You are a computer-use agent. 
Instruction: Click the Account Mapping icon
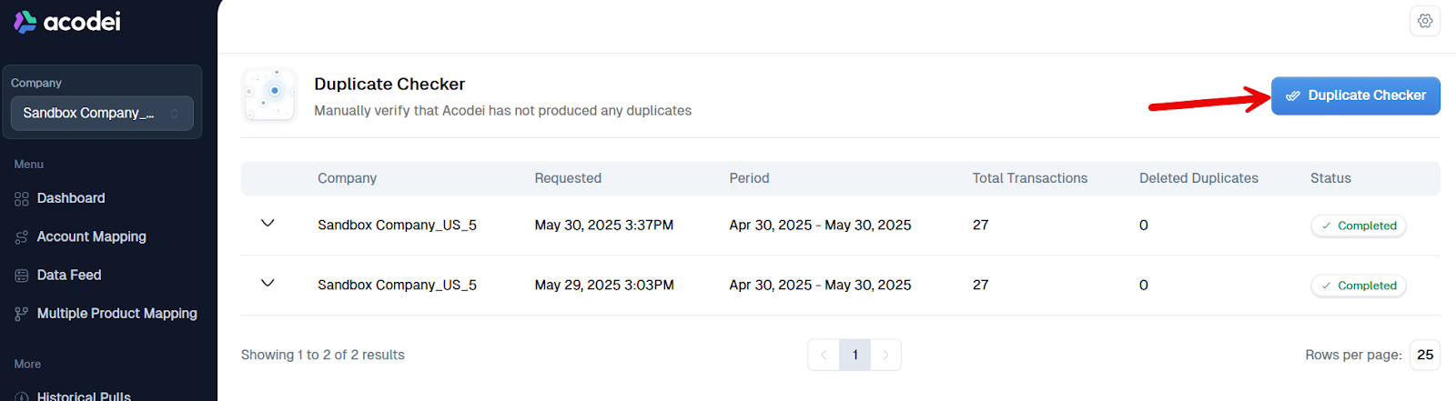22,237
